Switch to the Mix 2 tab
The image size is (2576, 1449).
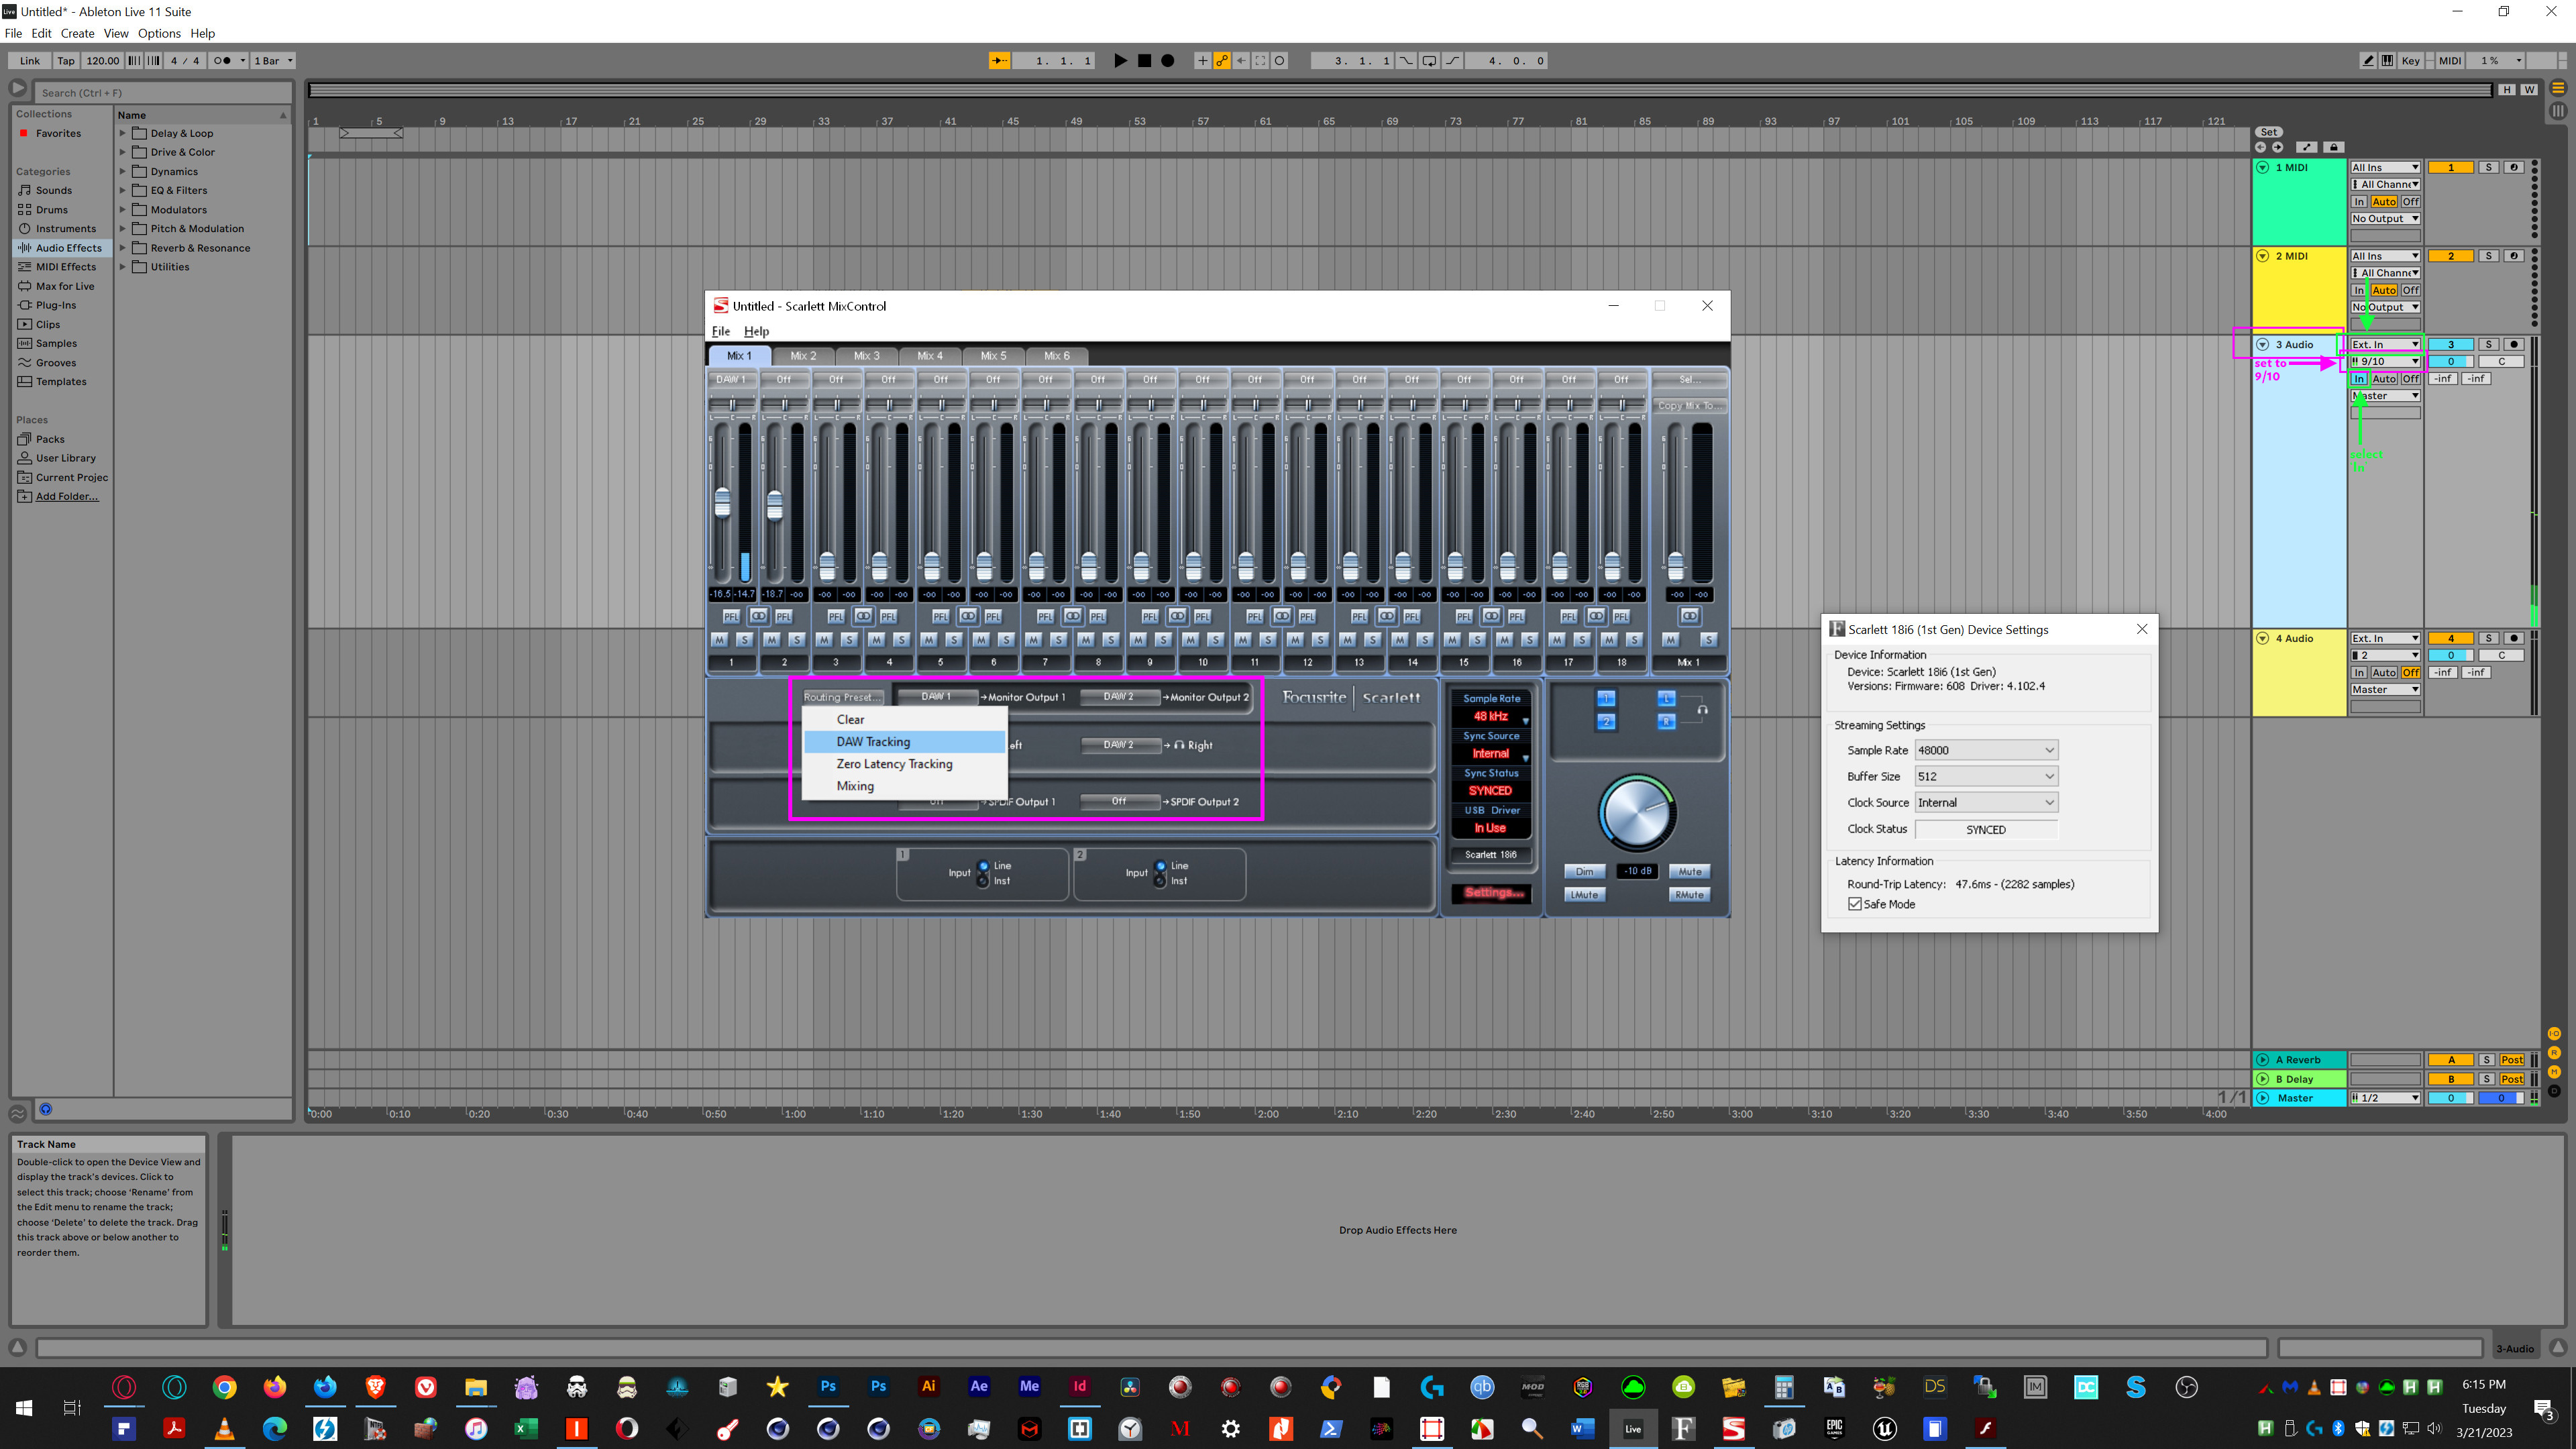pos(803,356)
